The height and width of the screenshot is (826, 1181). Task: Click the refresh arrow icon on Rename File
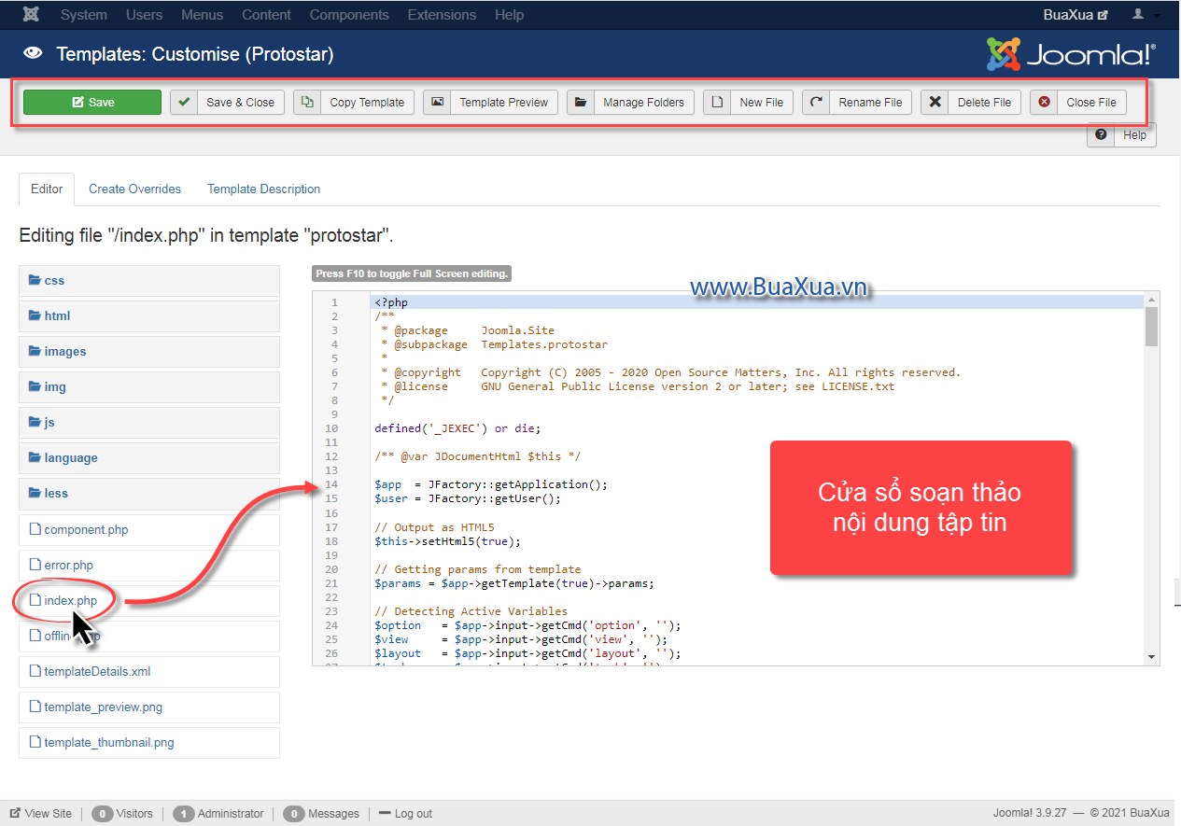click(816, 102)
